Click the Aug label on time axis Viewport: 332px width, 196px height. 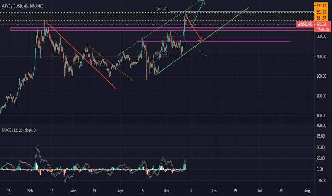pos(307,191)
